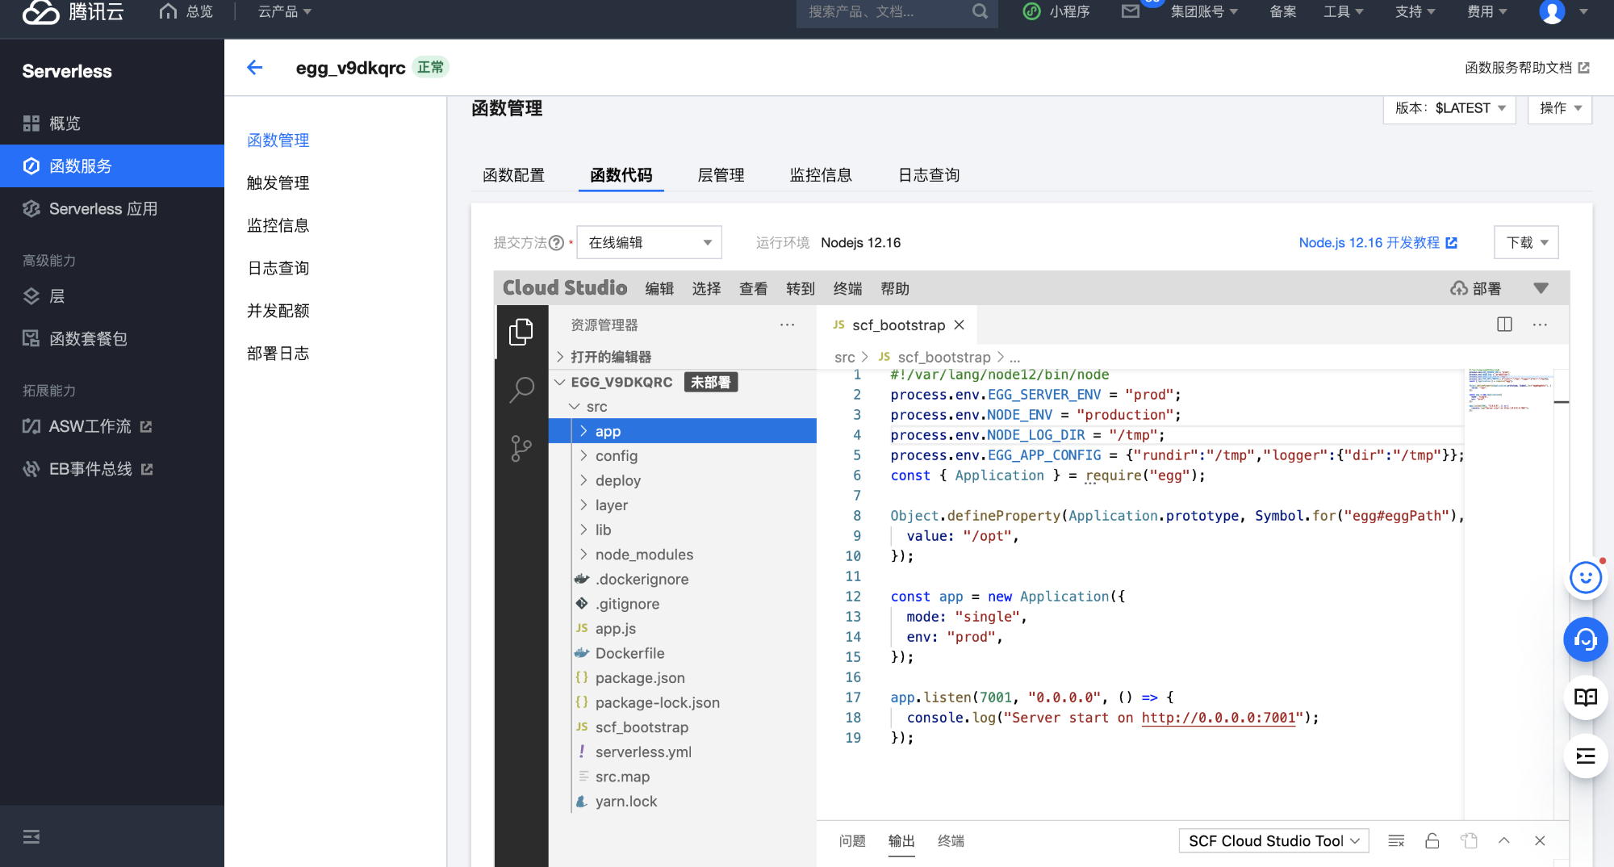Open Node.js 12.16 开发教程 link
Screen dimensions: 1614x867
1378,242
